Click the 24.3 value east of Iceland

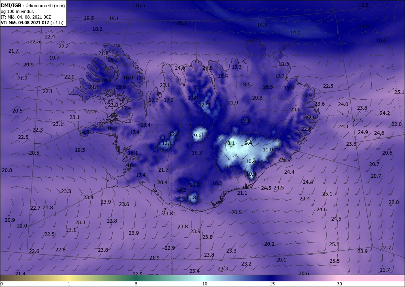[343, 126]
